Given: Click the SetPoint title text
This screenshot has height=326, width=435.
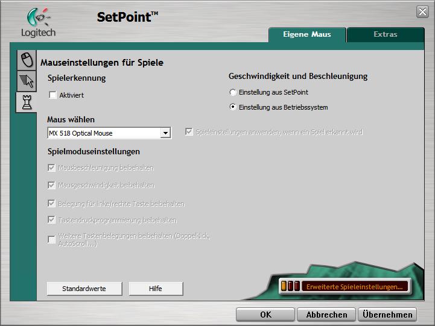Looking at the screenshot, I should click(128, 17).
